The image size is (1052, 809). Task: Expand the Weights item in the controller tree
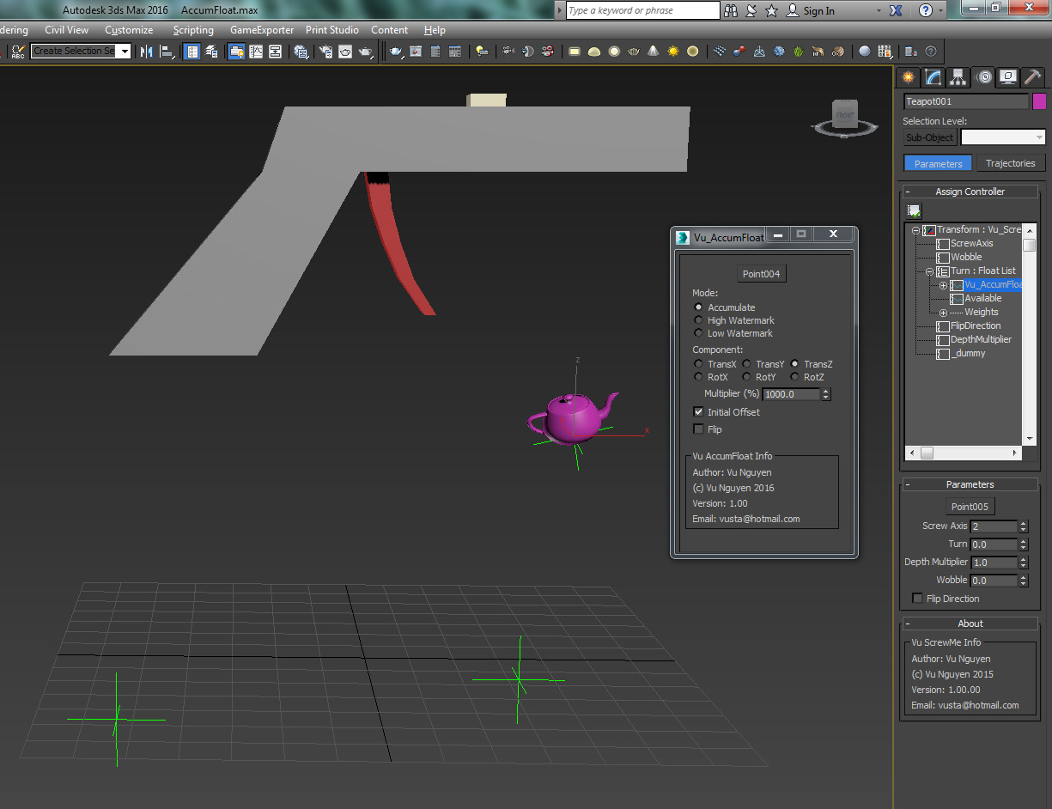[x=944, y=312]
